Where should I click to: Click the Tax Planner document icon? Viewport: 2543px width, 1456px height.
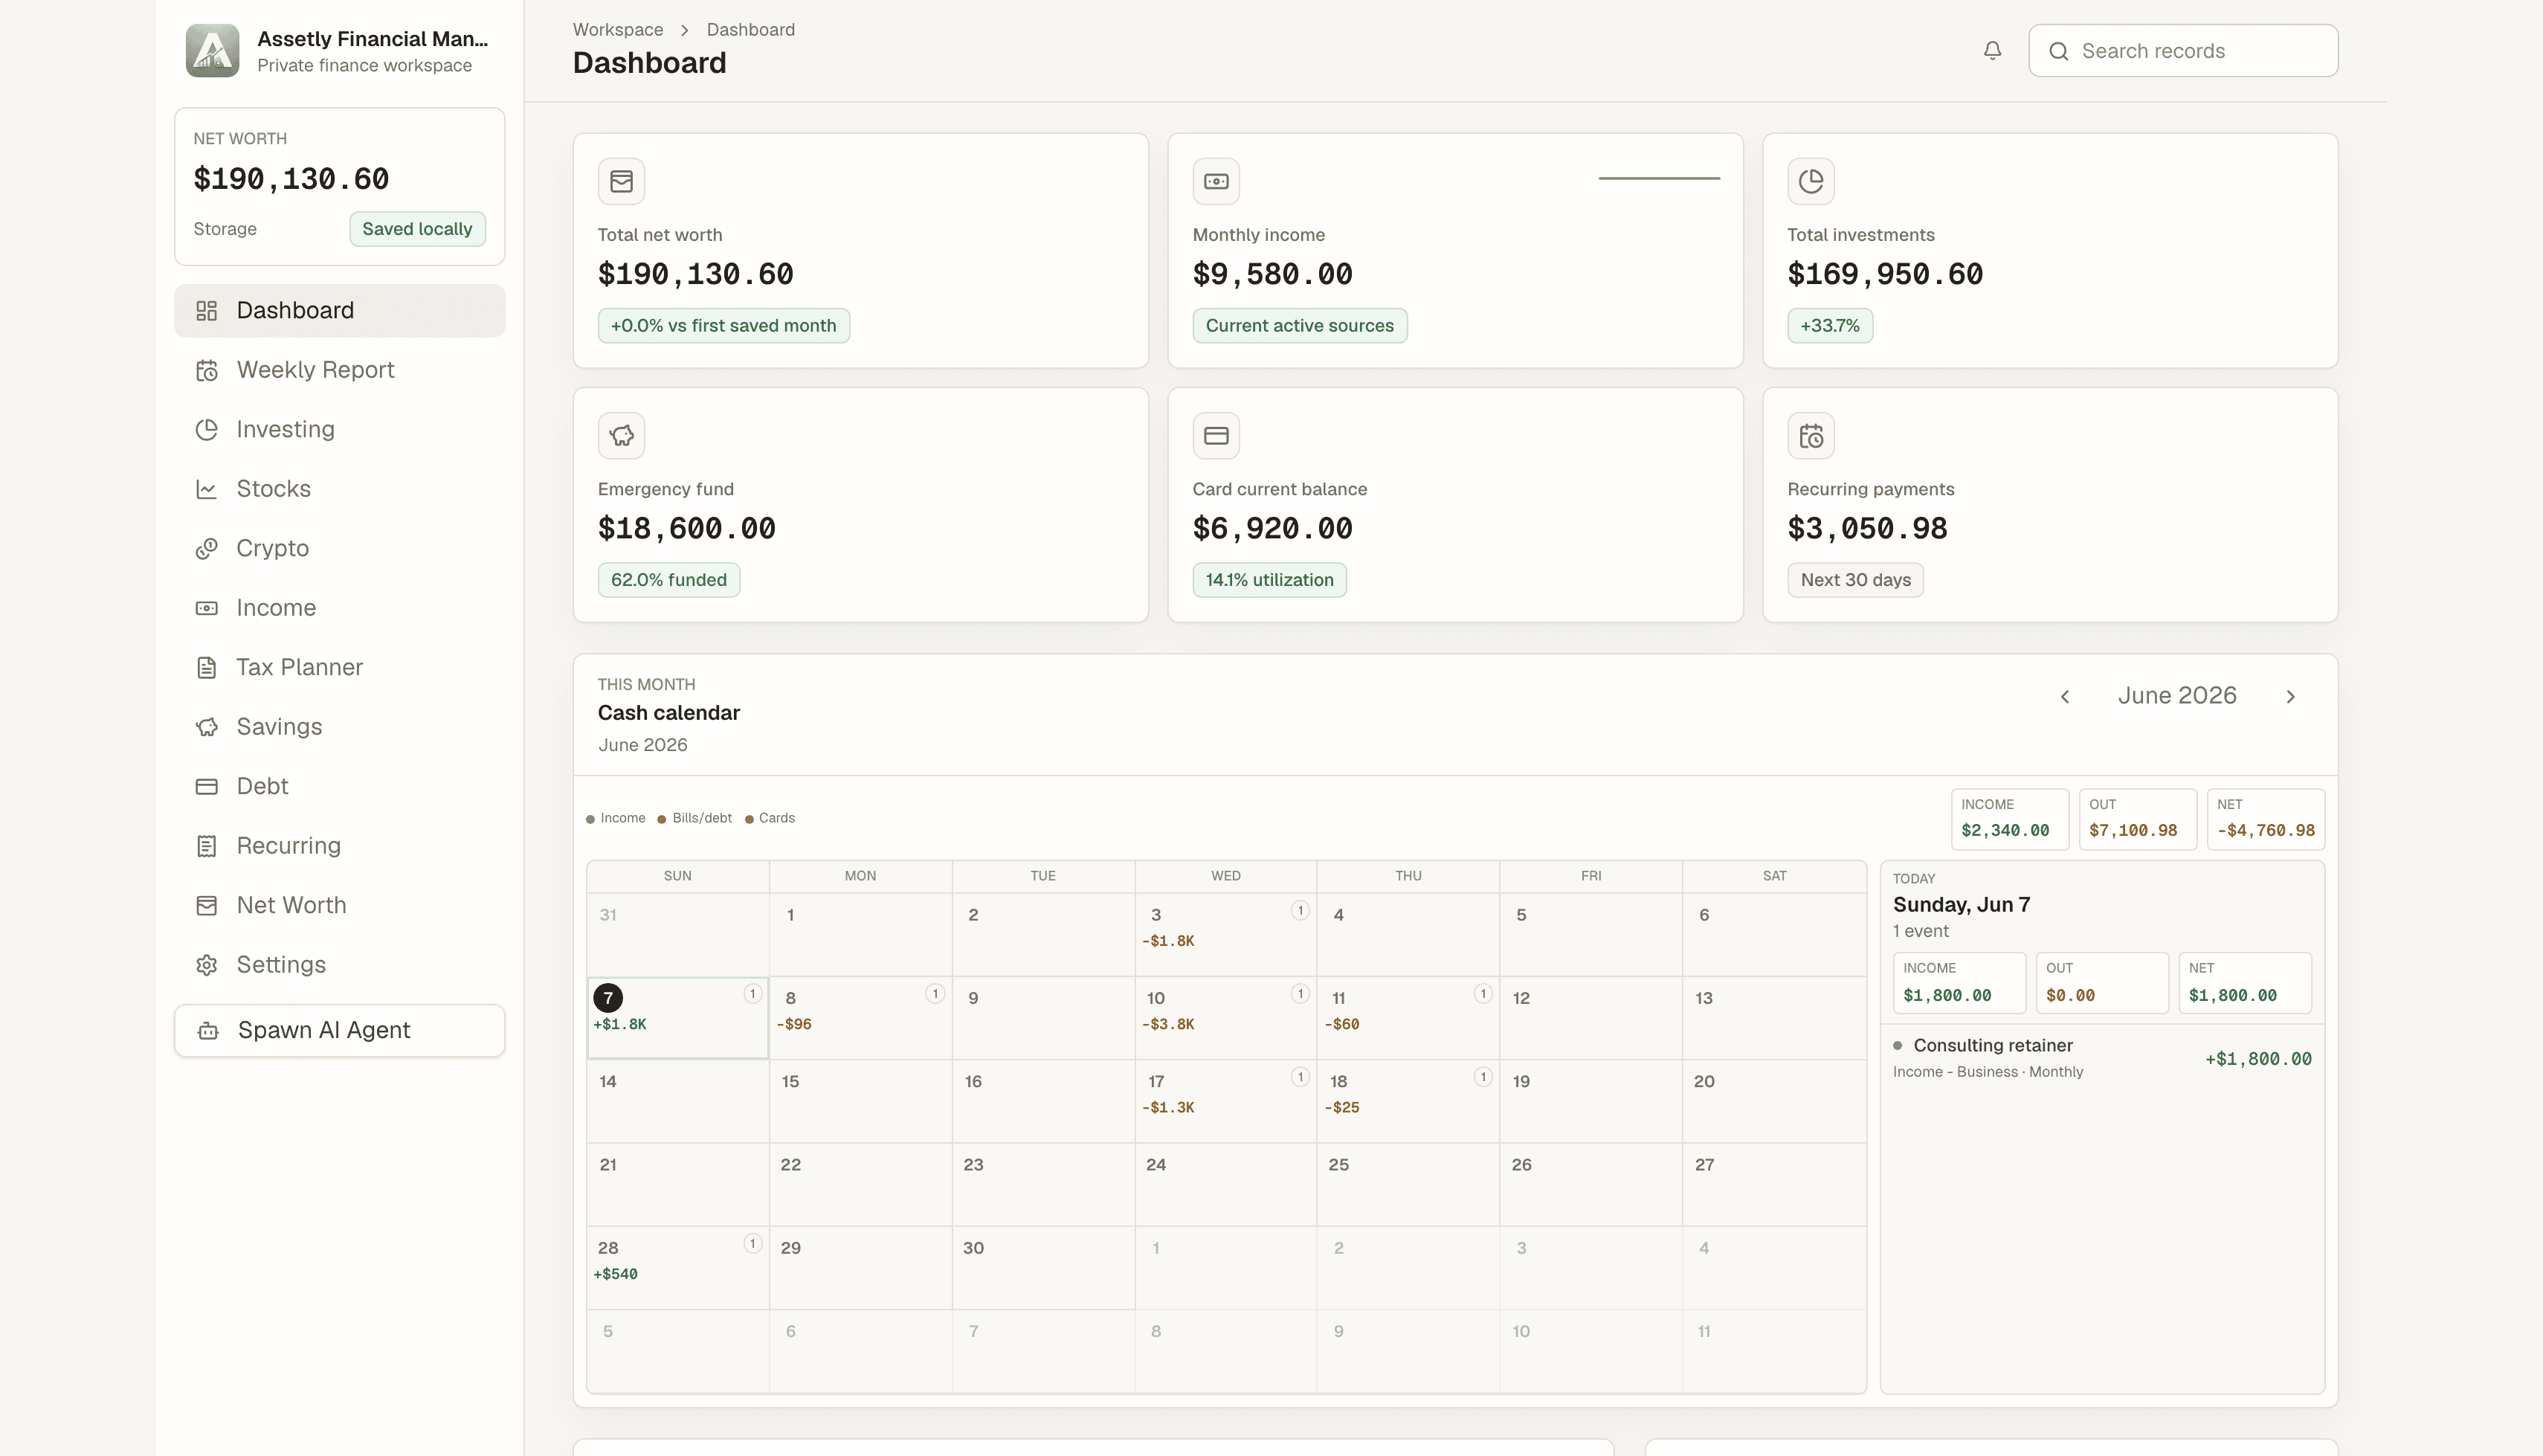pos(207,668)
